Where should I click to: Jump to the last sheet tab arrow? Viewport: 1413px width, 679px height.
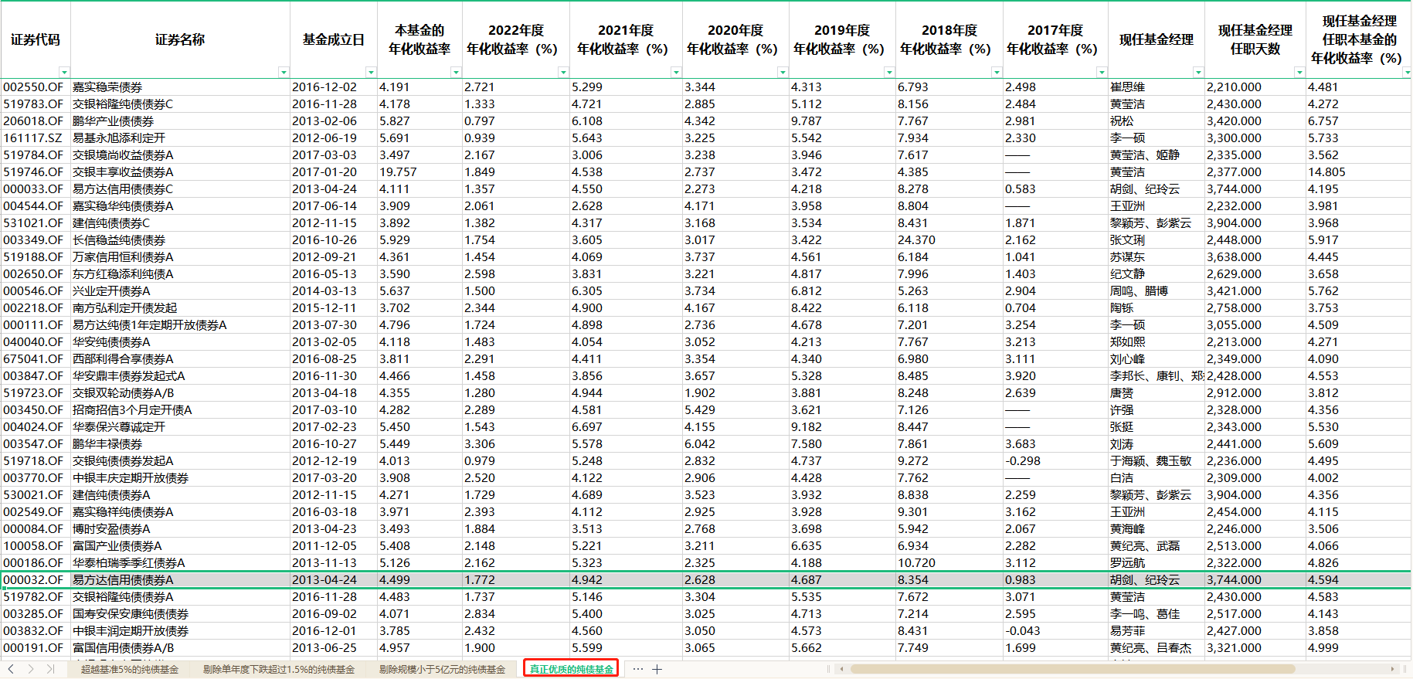50,669
